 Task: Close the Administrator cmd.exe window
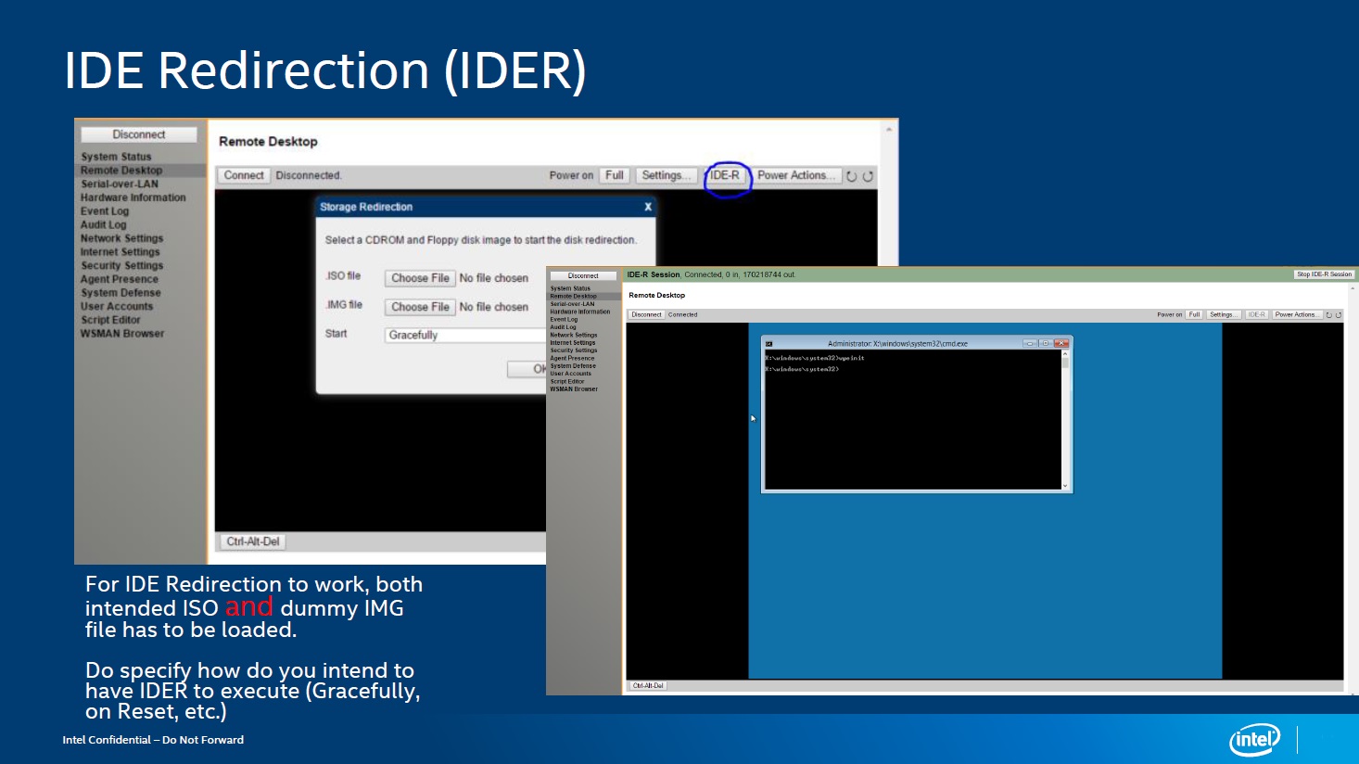coord(1061,343)
